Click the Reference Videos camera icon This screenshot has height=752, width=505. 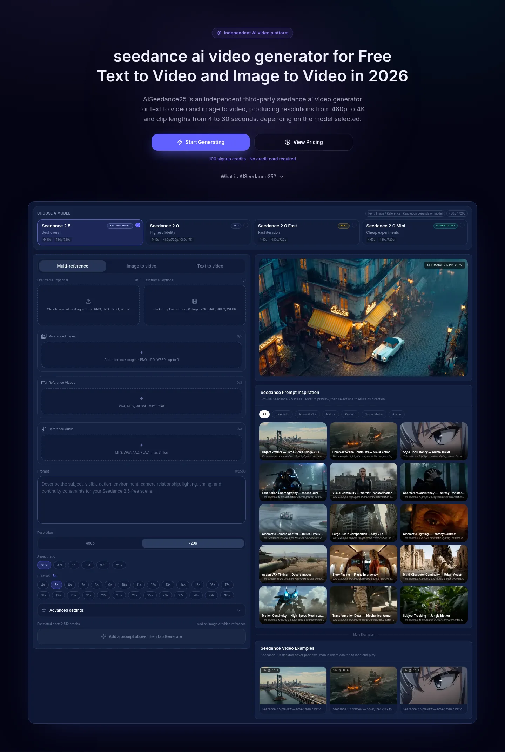[44, 383]
